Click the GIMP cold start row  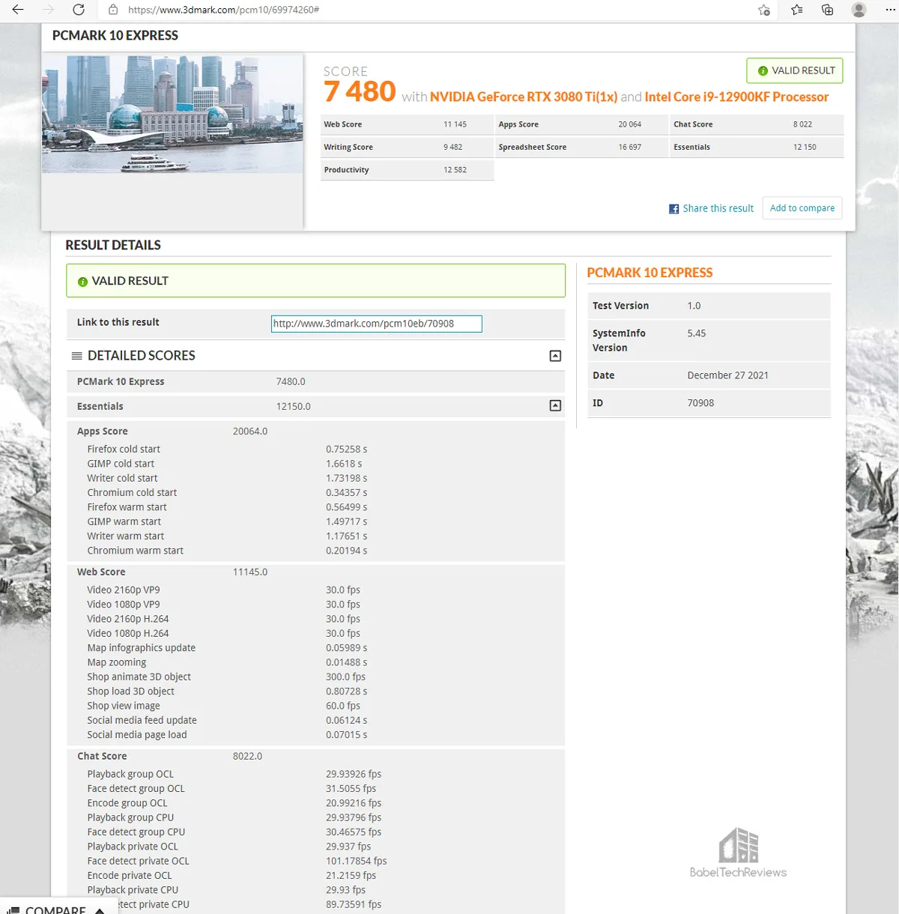click(315, 464)
